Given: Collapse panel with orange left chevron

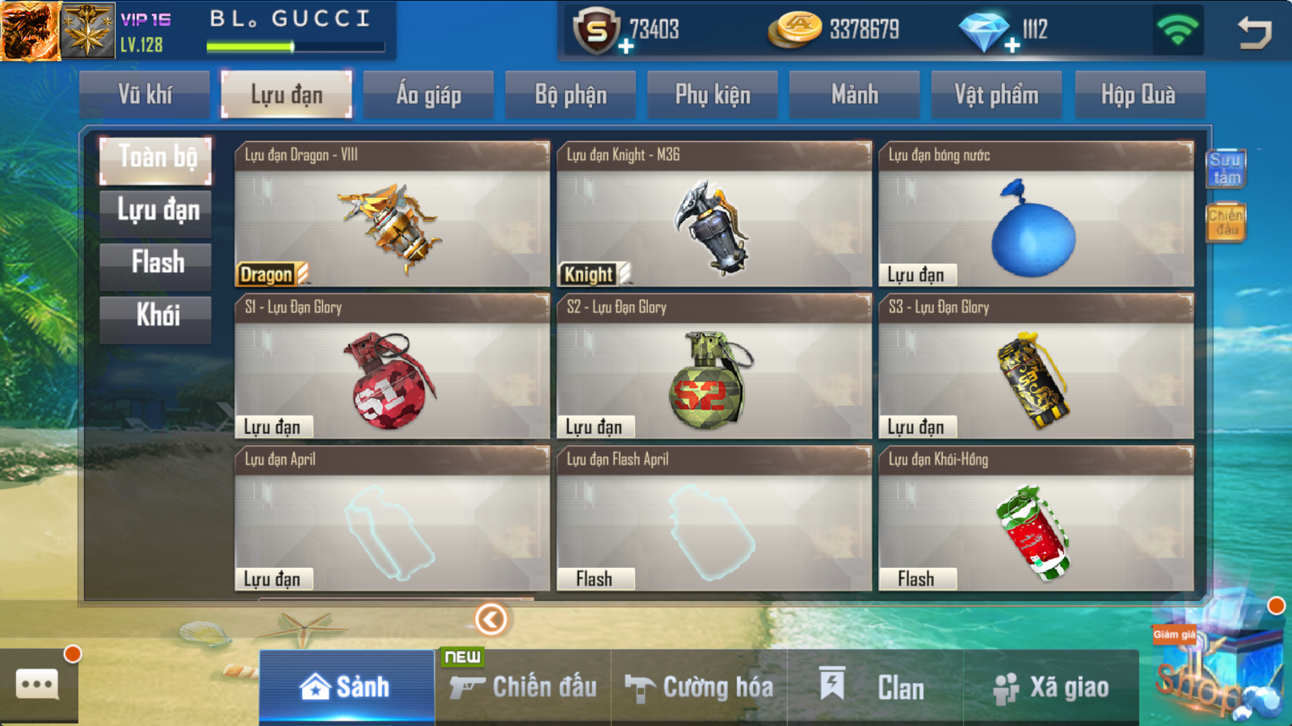Looking at the screenshot, I should coord(491,619).
